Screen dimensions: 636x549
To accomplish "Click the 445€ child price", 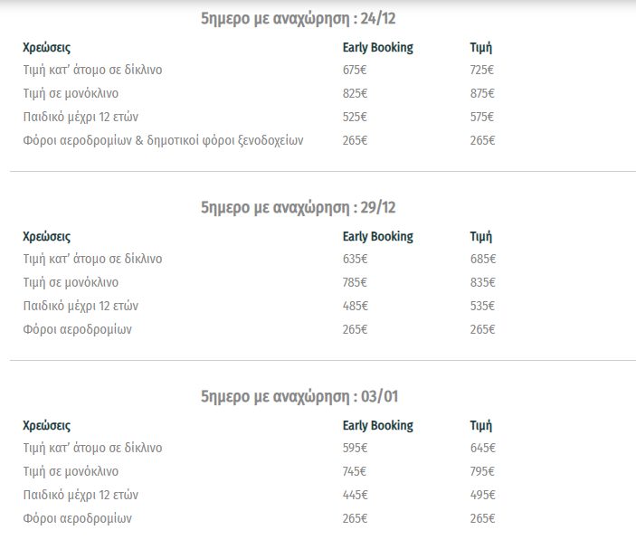I will click(356, 495).
